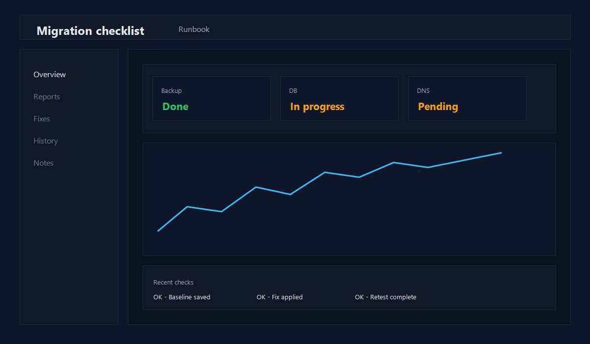Select Overview in the sidebar
Screen dimensions: 590x344
pyautogui.click(x=50, y=75)
